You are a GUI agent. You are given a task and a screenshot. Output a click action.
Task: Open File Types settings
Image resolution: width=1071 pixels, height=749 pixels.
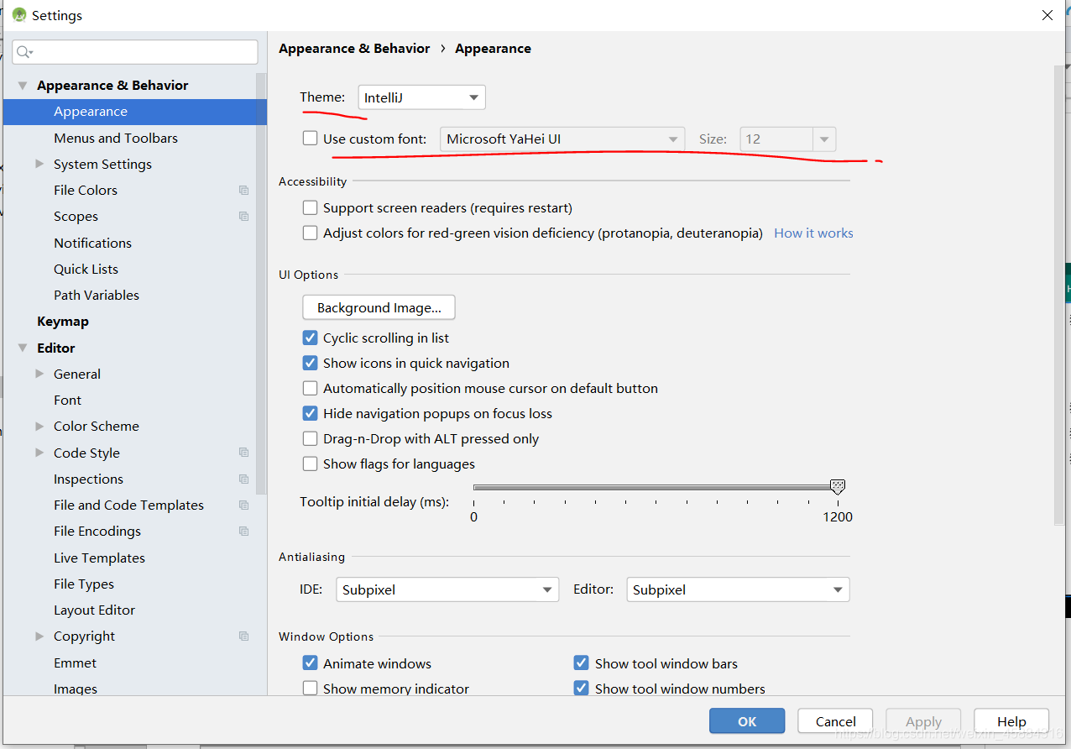pyautogui.click(x=84, y=584)
